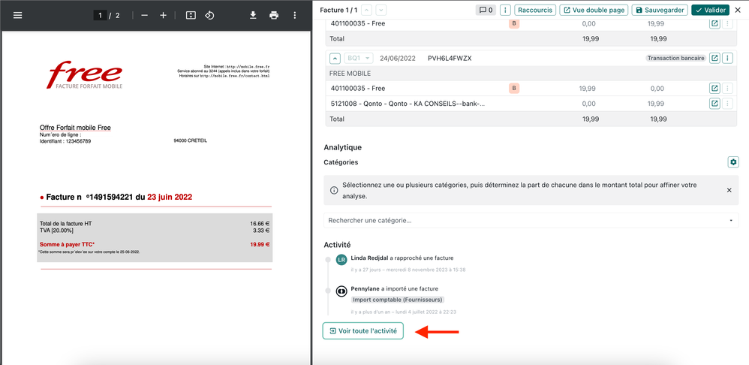Open the BQ1 journal dropdown
Image resolution: width=749 pixels, height=365 pixels.
pos(359,59)
